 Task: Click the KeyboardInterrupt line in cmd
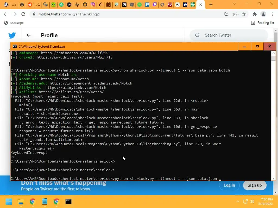(x=29, y=153)
